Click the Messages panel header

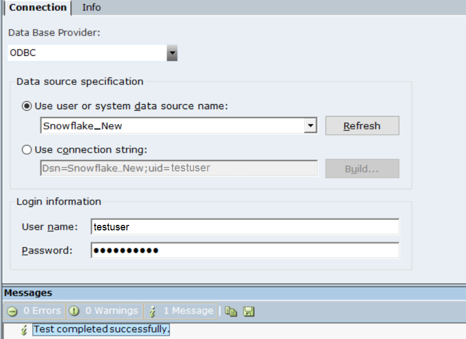(x=29, y=293)
